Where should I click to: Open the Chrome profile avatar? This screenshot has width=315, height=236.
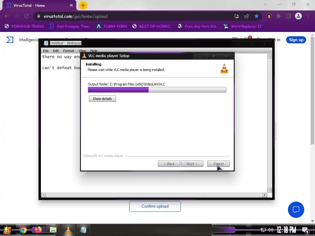(x=298, y=16)
